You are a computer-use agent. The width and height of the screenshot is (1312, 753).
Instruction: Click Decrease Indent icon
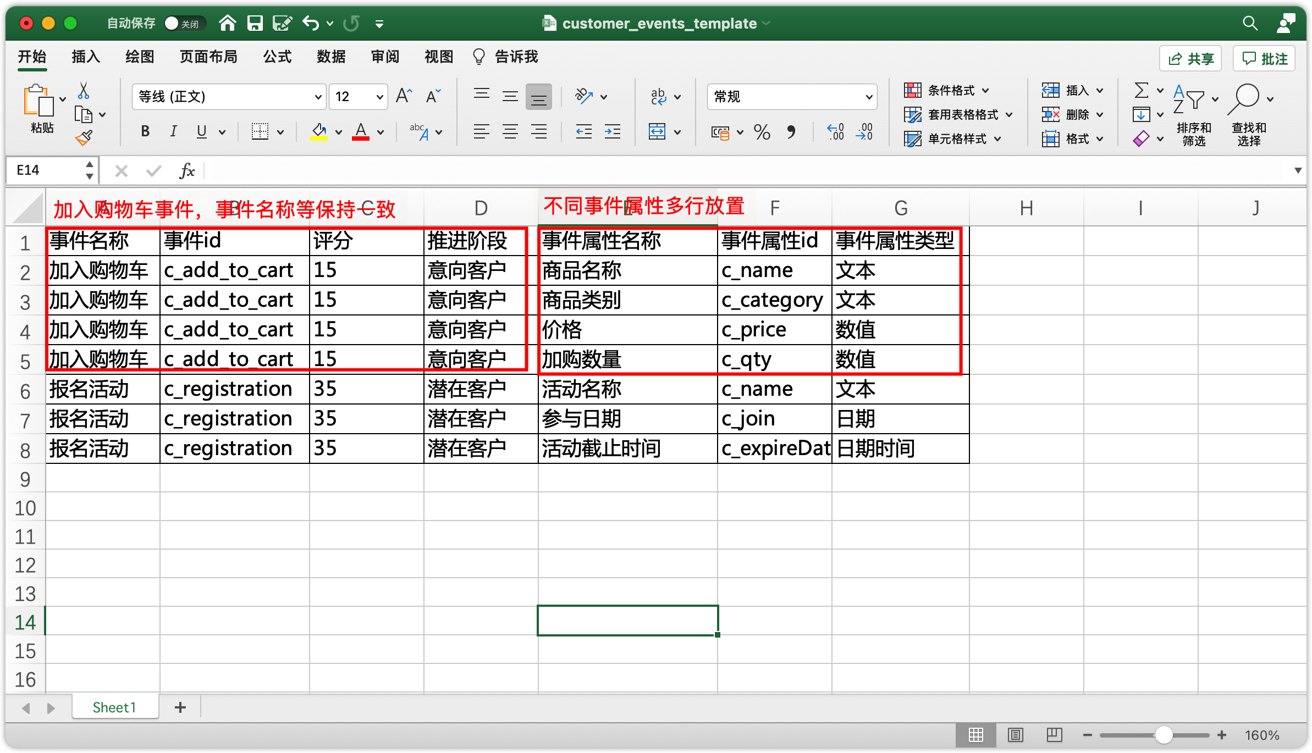tap(583, 132)
